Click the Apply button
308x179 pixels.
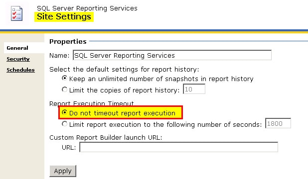point(63,171)
